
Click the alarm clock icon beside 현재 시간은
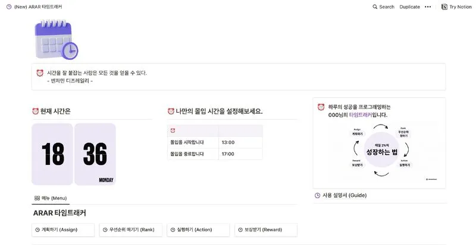click(x=35, y=111)
